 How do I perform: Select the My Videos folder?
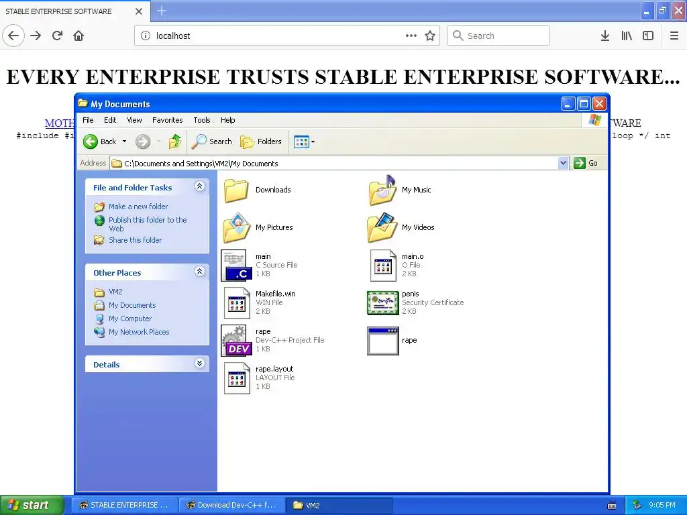(x=401, y=228)
